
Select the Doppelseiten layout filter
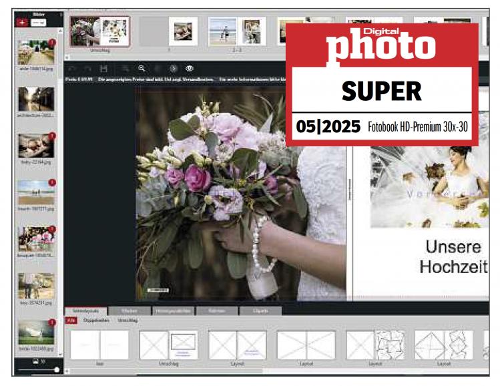[96, 321]
